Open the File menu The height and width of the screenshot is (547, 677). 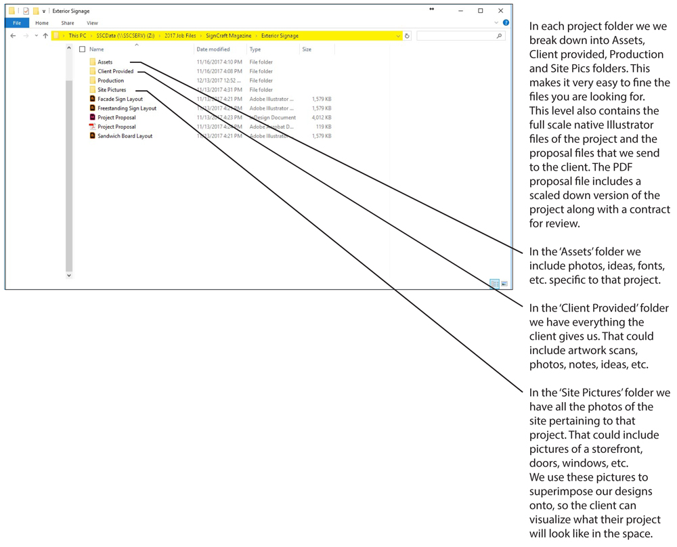pos(17,23)
